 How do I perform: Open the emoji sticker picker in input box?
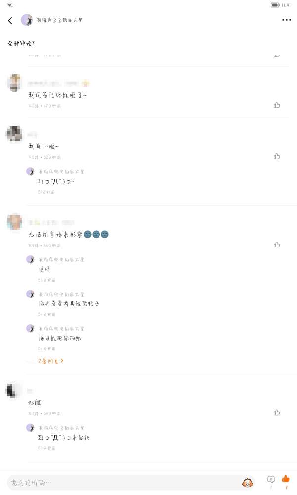(x=247, y=482)
